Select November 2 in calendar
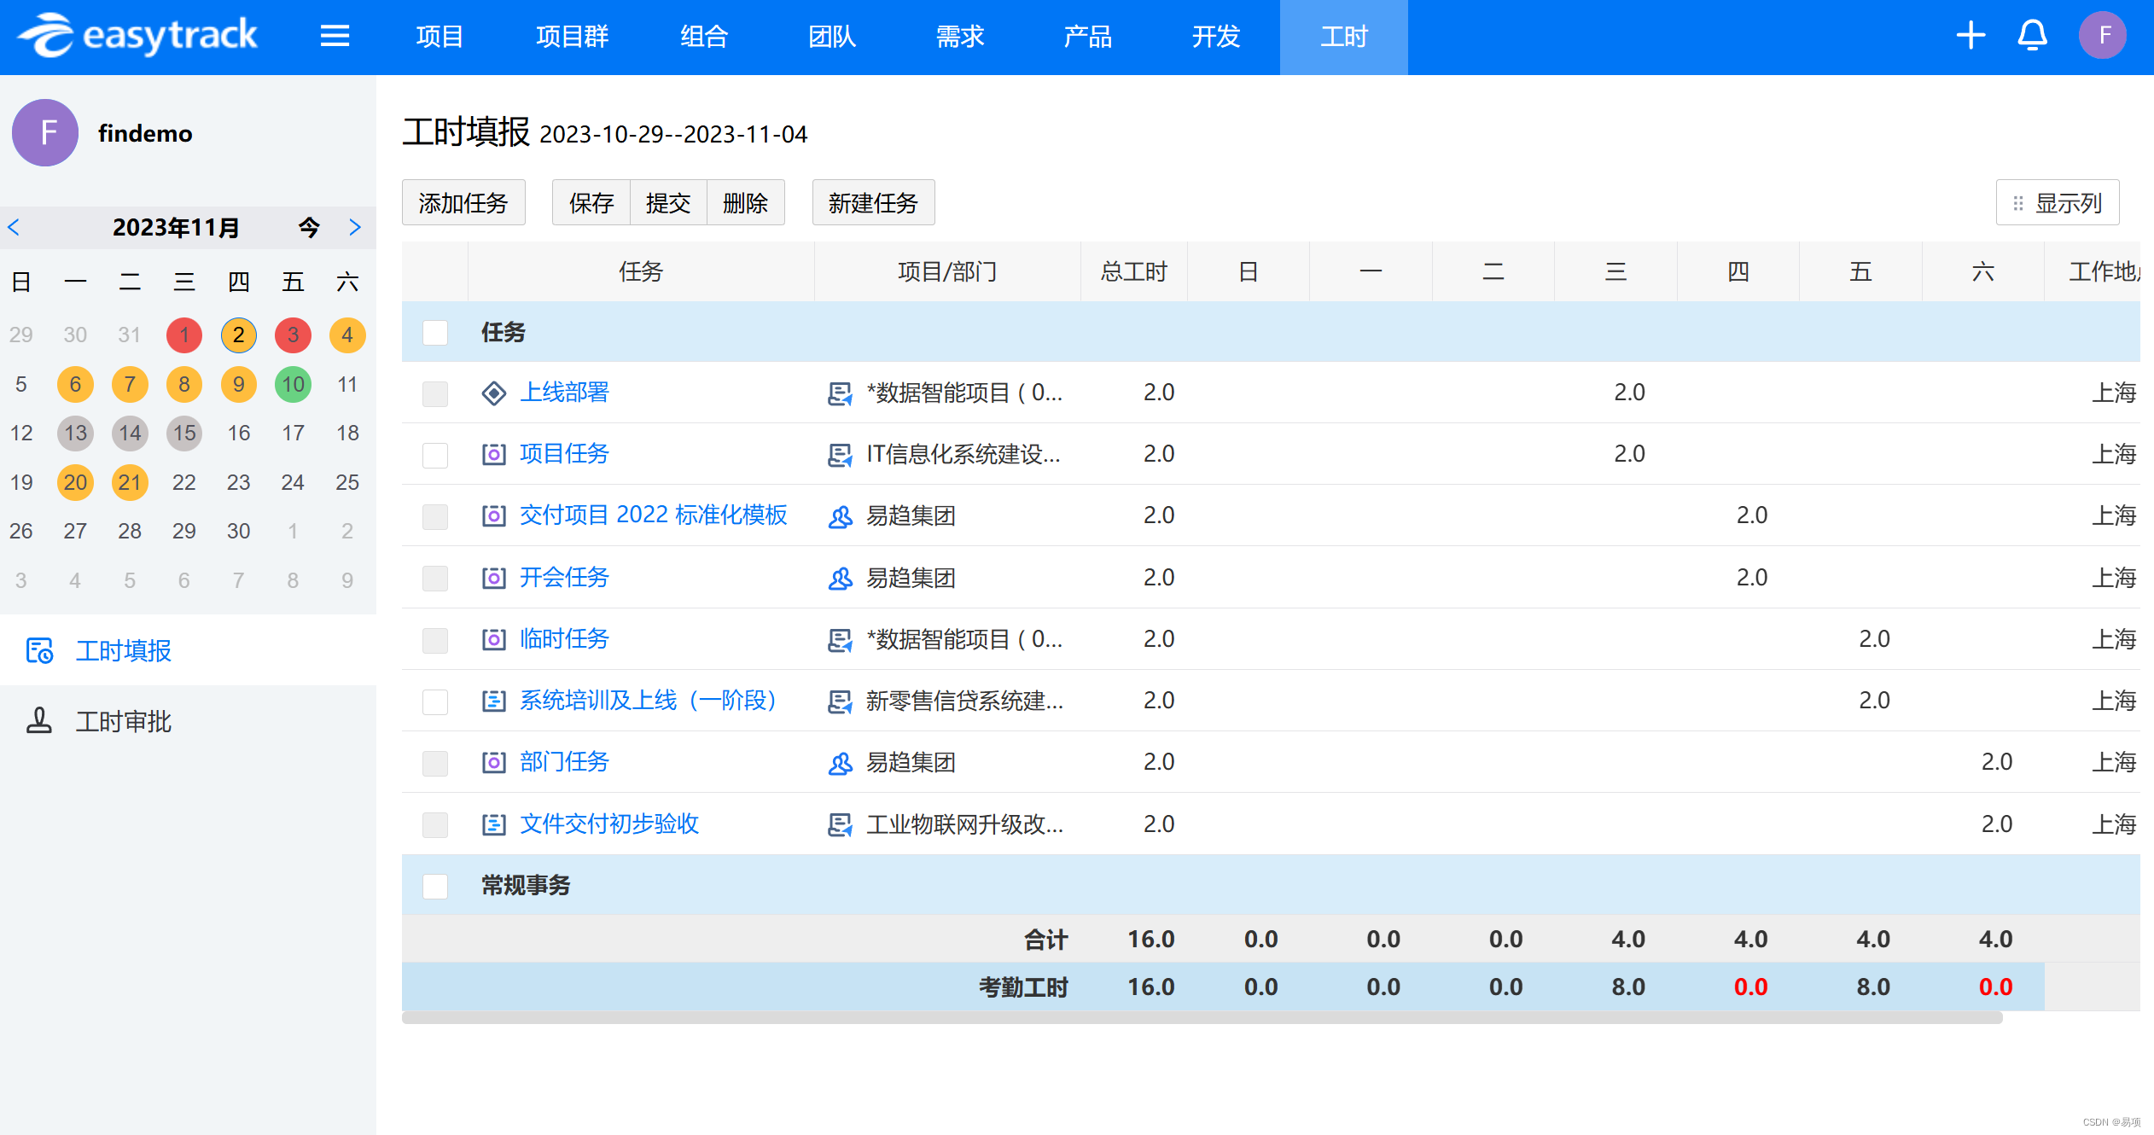This screenshot has height=1135, width=2154. point(239,335)
